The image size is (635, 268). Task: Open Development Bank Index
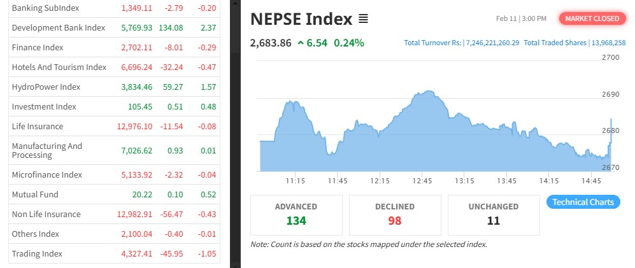point(58,28)
